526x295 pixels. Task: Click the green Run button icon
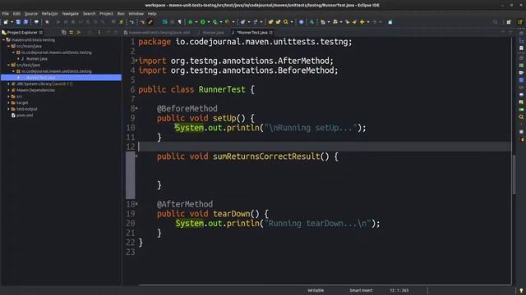click(203, 22)
